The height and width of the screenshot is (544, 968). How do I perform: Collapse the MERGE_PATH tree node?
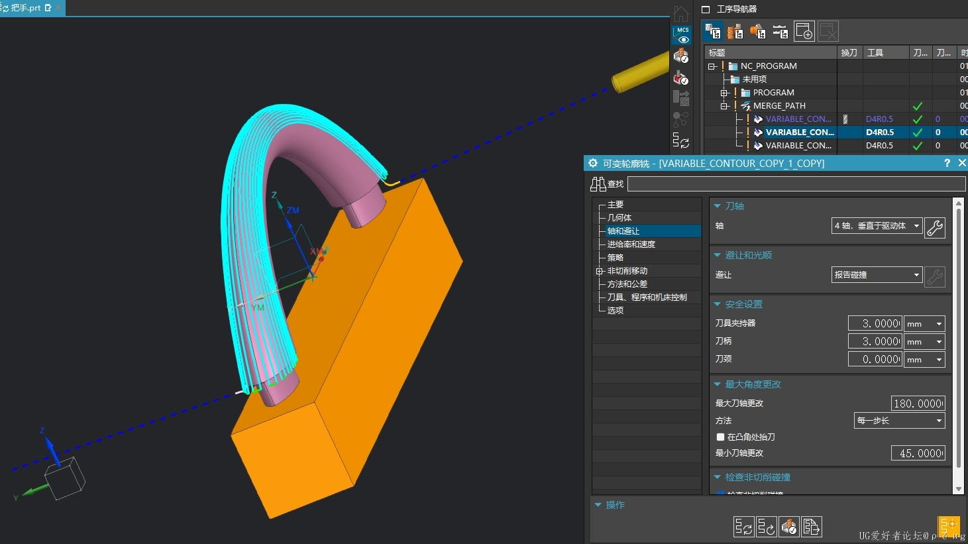tap(724, 106)
